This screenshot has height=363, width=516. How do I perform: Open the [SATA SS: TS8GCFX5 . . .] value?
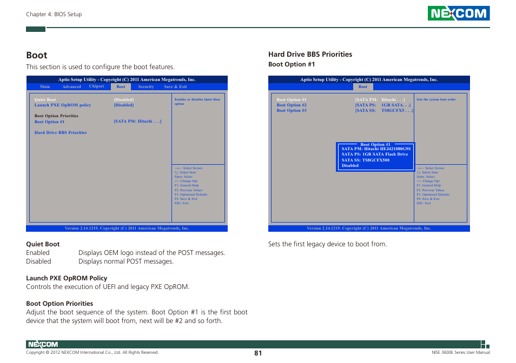click(384, 110)
